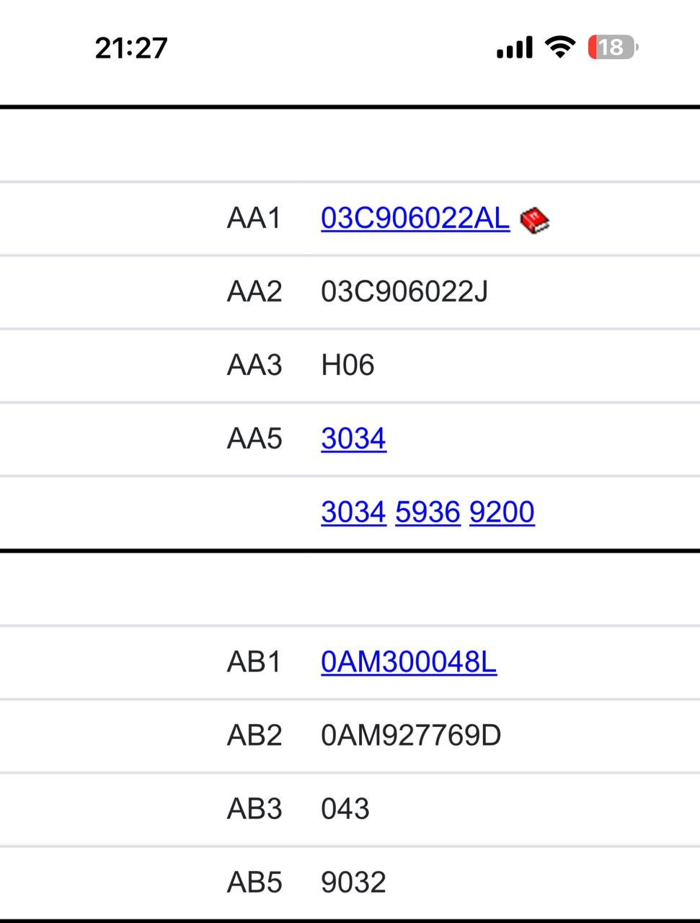Tap the AB1 row label
Viewport: 700px width, 923px height.
(254, 661)
